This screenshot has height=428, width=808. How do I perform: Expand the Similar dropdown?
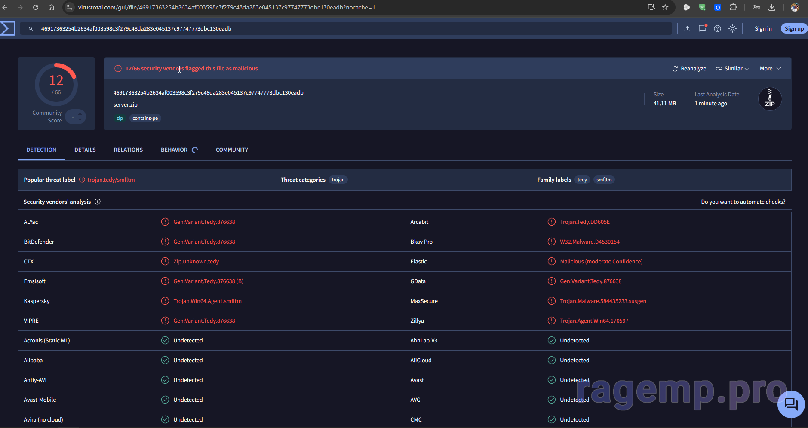click(733, 69)
